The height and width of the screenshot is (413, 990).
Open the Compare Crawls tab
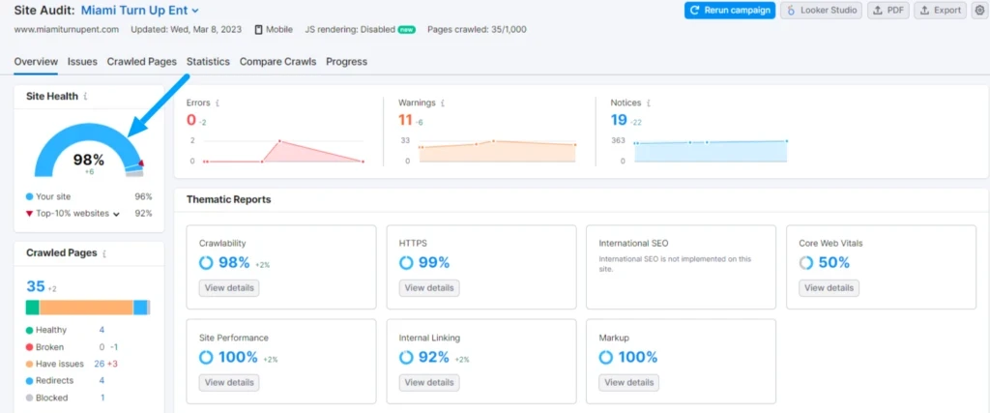coord(277,62)
